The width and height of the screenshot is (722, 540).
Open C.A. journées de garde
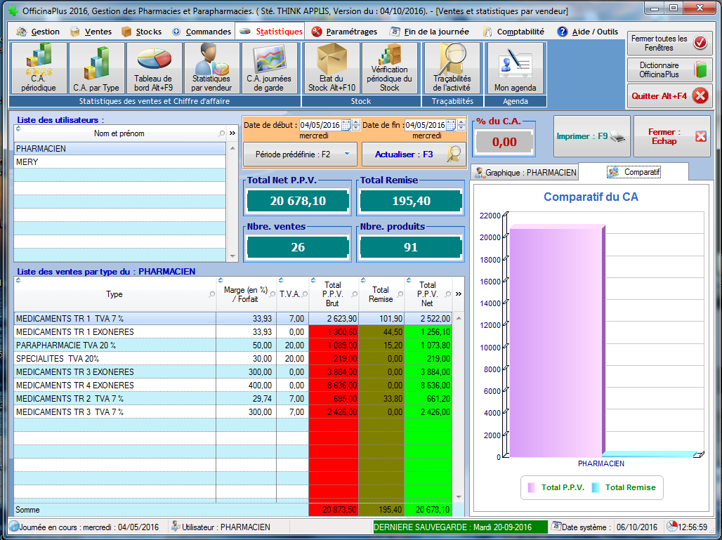click(x=269, y=68)
